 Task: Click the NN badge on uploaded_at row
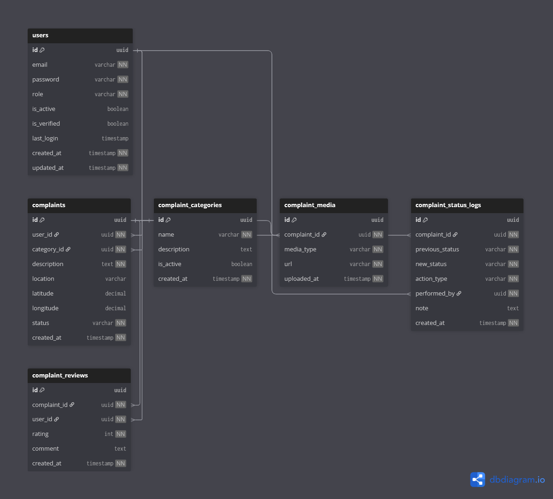point(378,279)
